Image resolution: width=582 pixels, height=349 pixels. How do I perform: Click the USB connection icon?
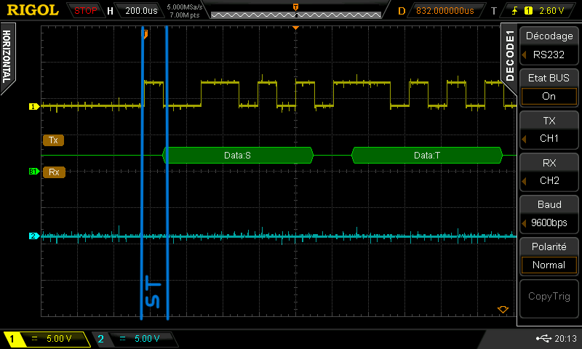(x=543, y=338)
